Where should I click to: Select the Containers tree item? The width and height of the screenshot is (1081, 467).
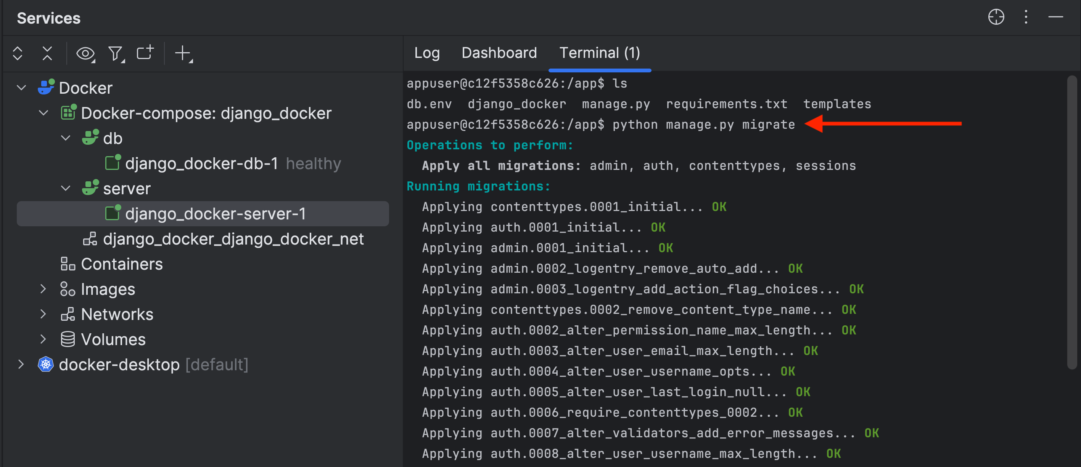click(122, 264)
